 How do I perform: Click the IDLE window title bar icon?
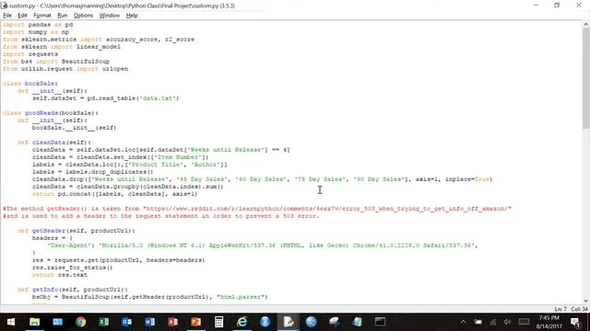(4, 6)
